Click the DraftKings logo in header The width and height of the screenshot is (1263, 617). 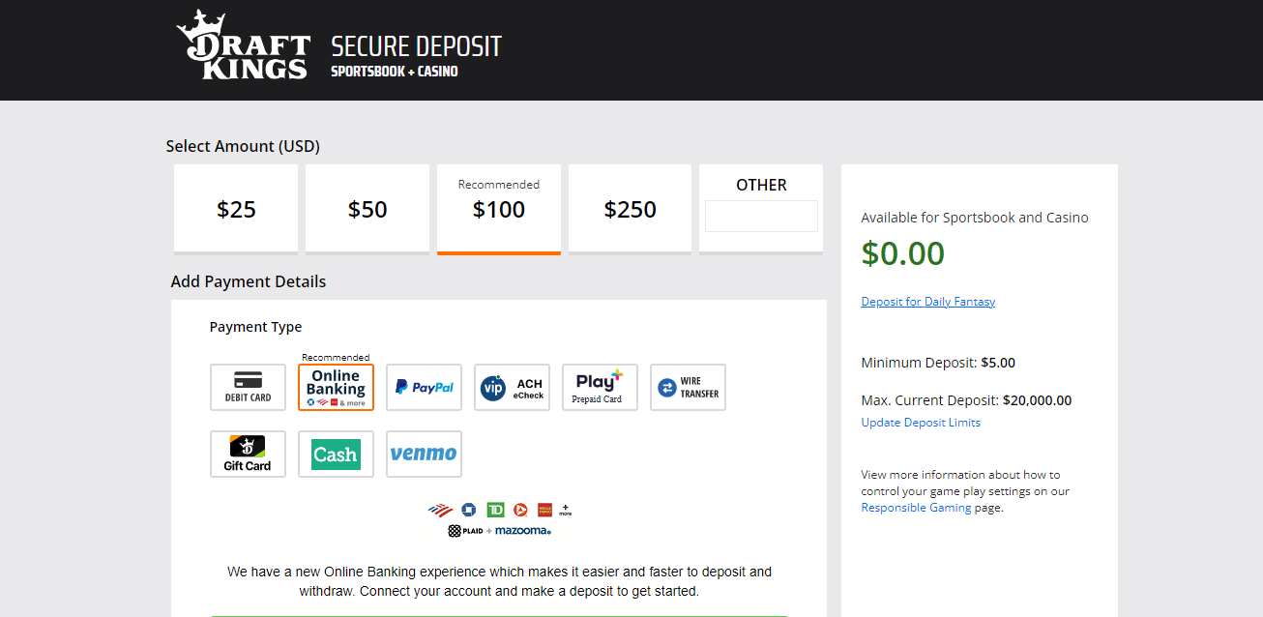(243, 44)
